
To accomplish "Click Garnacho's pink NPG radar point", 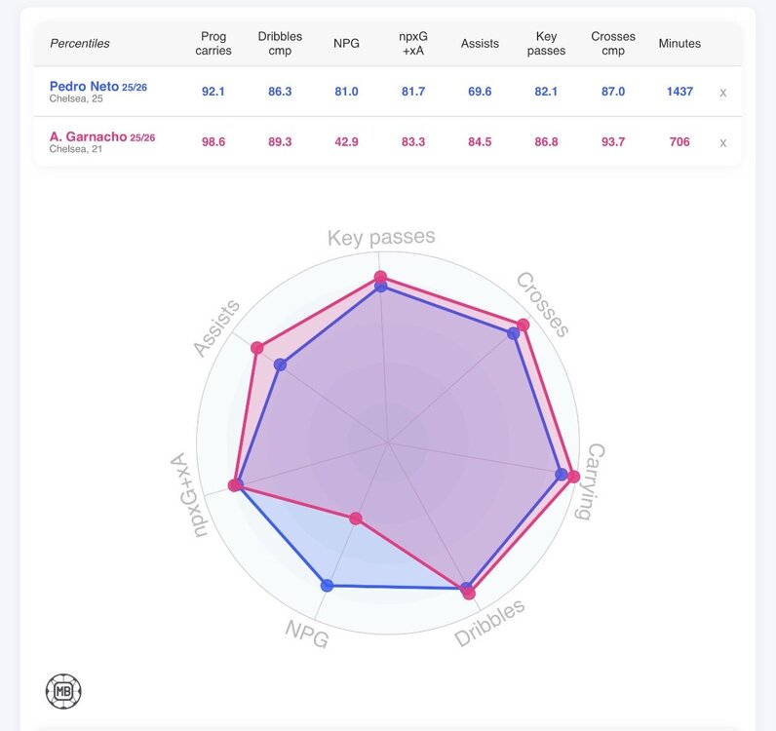I will pyautogui.click(x=355, y=519).
